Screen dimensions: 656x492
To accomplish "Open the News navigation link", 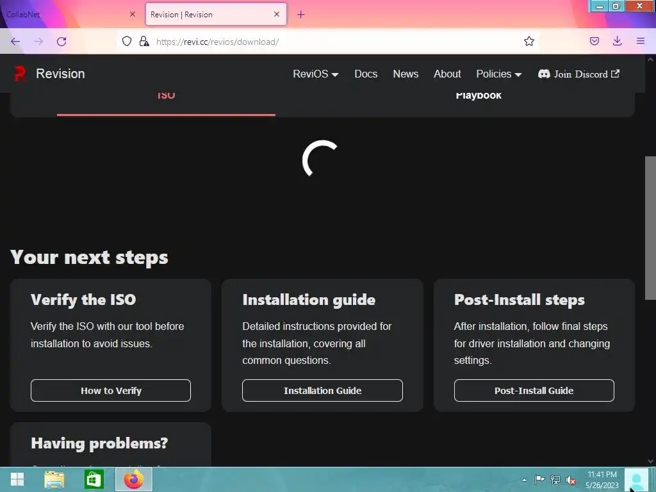I will tap(406, 74).
